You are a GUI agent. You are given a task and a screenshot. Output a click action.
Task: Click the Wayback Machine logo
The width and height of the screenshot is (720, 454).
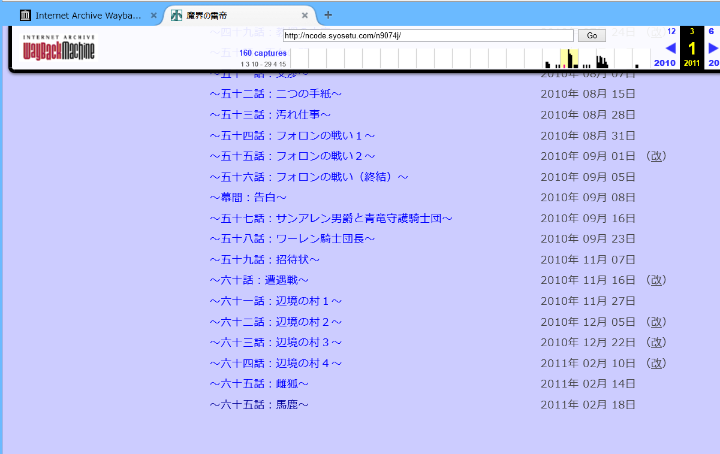coord(59,48)
